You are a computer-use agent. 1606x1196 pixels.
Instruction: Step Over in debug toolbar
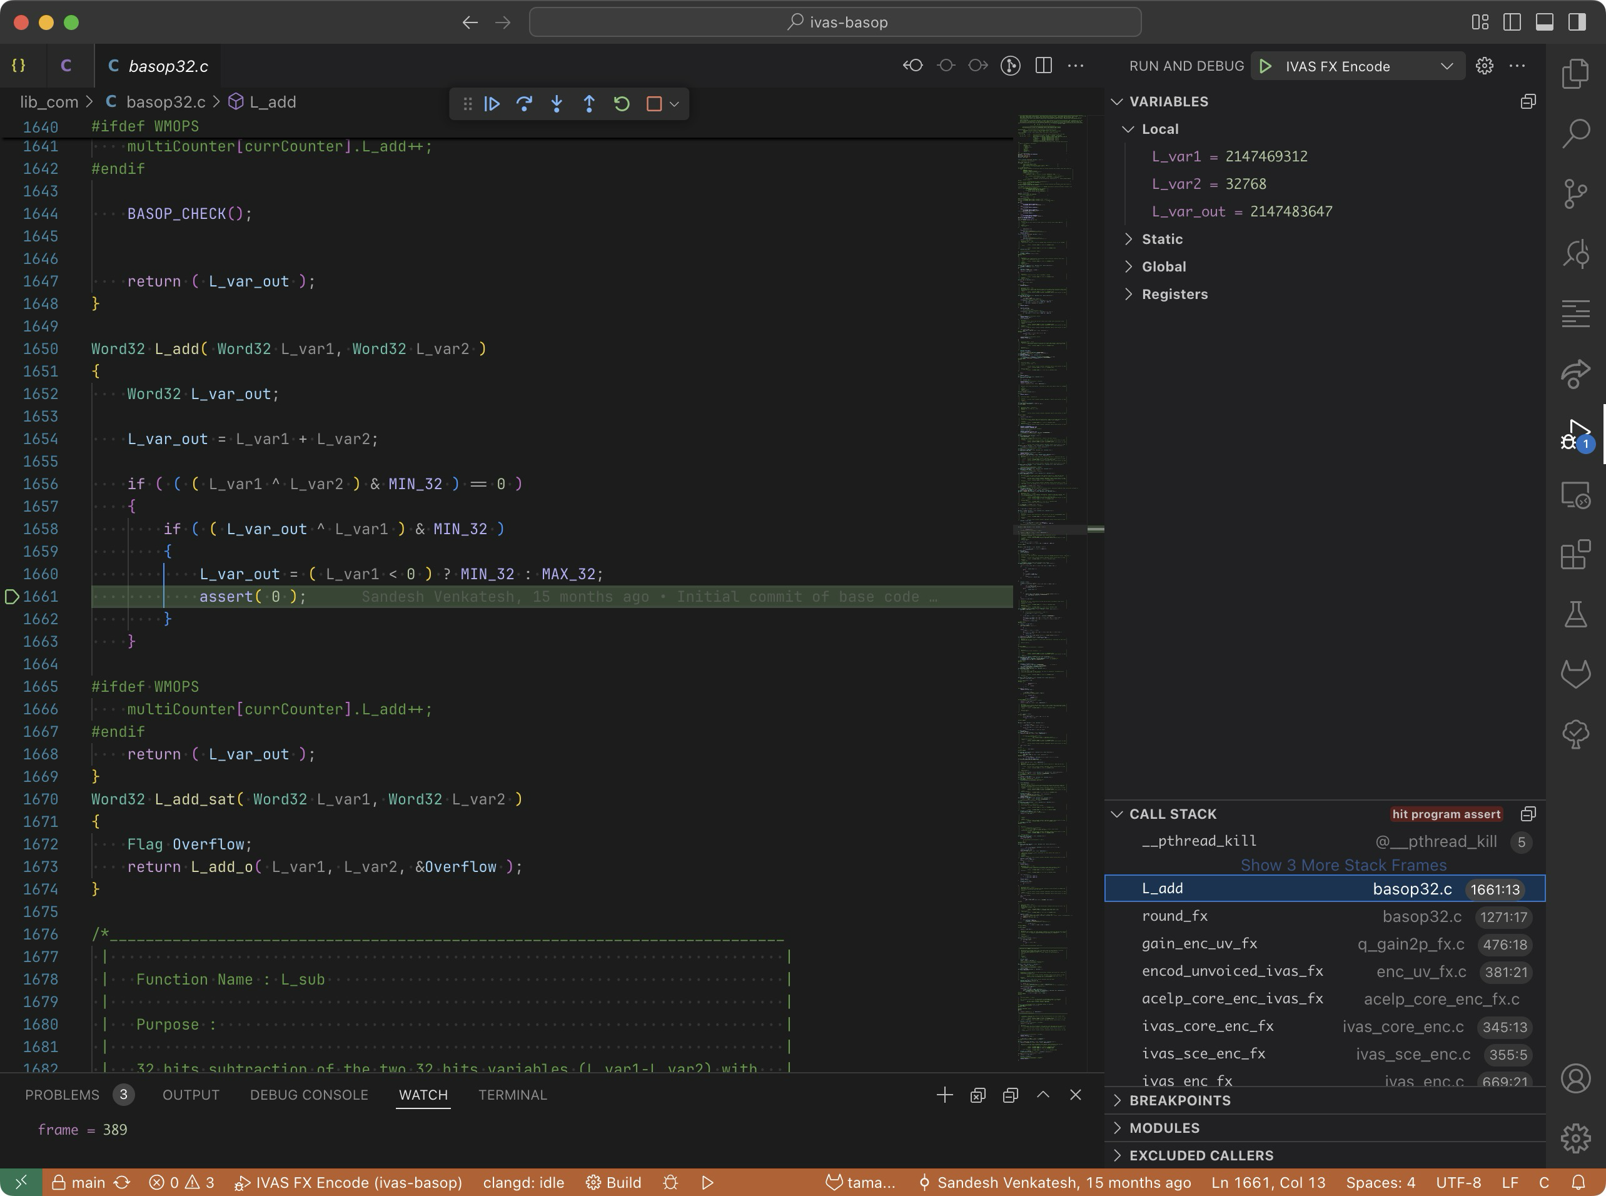(524, 104)
